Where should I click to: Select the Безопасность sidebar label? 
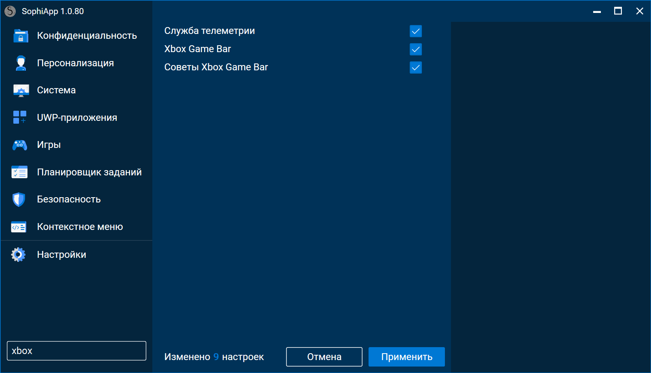pos(69,199)
